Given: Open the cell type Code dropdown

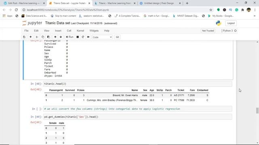Looking at the screenshot, I should click(x=102, y=37).
